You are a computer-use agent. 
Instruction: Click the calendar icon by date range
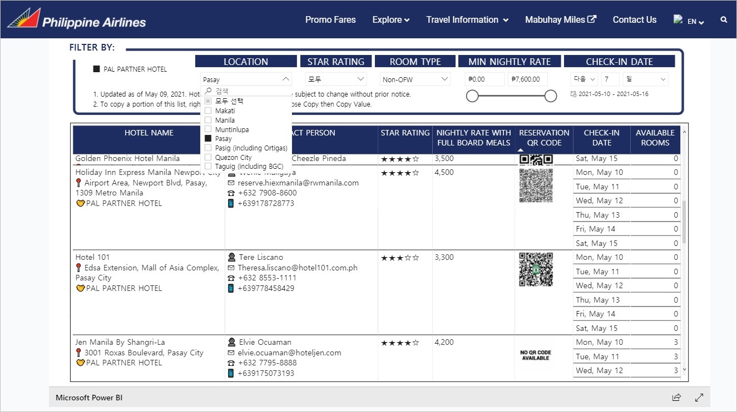click(x=573, y=94)
